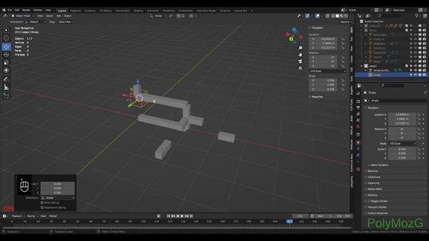Open the Object Constraints properties tab icon
This screenshot has width=429, height=241.
click(358, 155)
